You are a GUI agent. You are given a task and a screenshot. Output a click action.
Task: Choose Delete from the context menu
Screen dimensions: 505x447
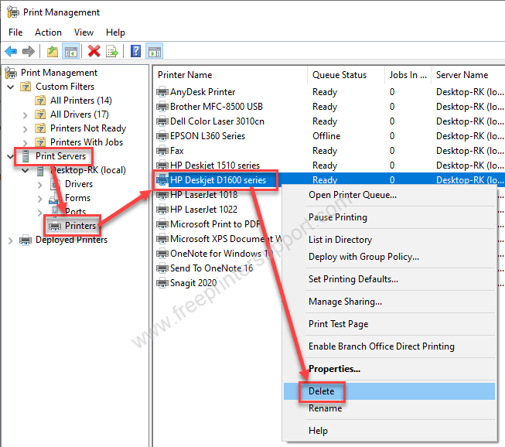pyautogui.click(x=389, y=391)
